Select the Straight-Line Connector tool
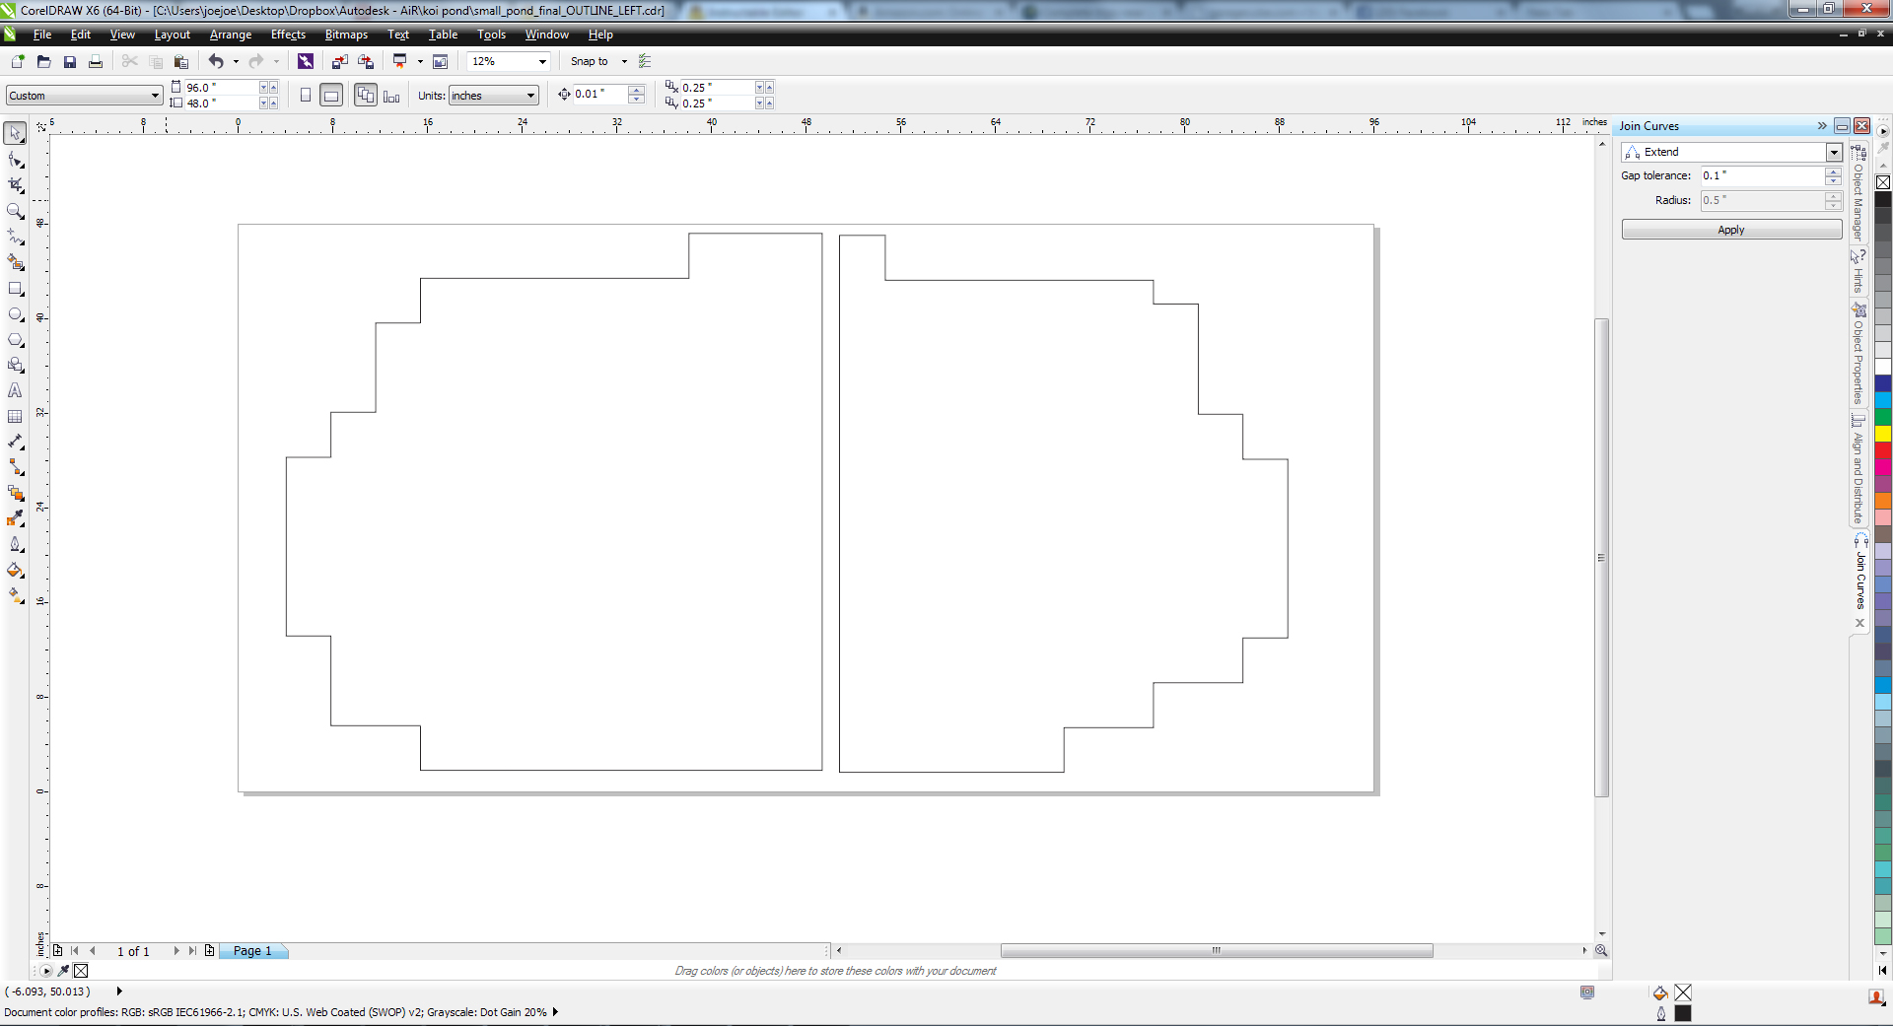 pos(16,468)
